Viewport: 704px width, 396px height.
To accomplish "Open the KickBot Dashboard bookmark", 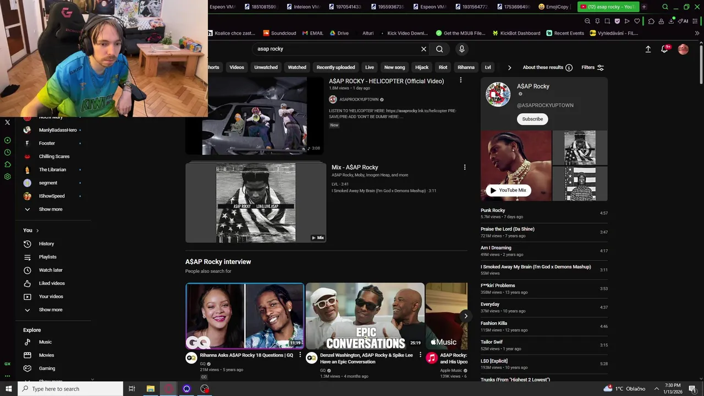I will [516, 33].
